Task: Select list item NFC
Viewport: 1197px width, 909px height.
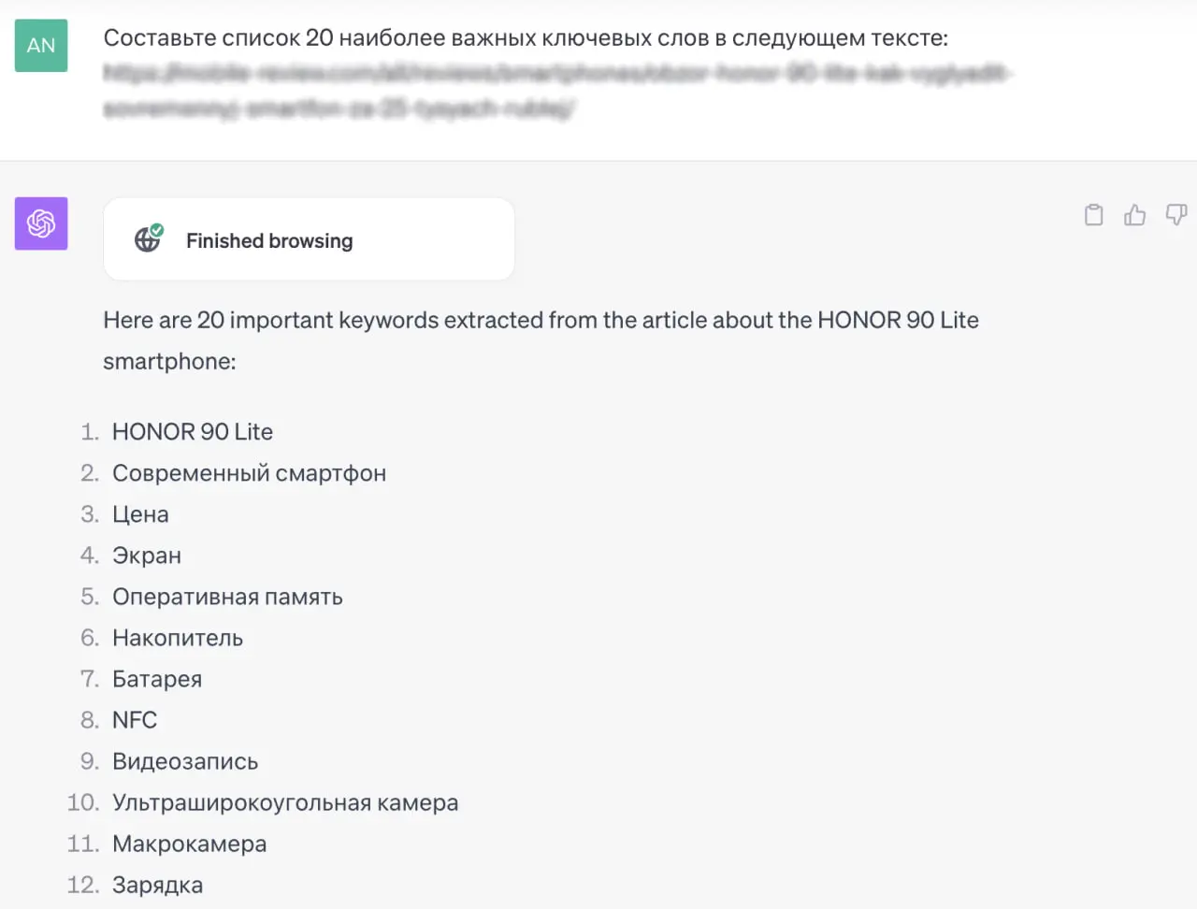Action: pyautogui.click(x=135, y=720)
